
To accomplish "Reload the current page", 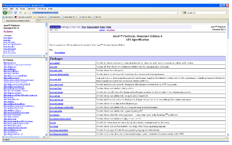I will point(16,13).
